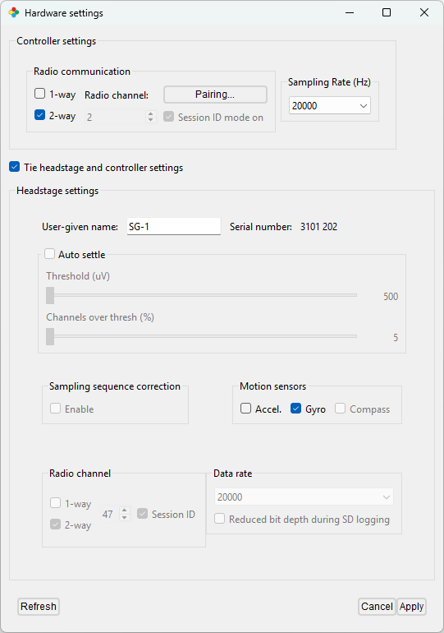Maximize the Hardware settings window
Viewport: 444px width, 633px height.
tap(387, 12)
